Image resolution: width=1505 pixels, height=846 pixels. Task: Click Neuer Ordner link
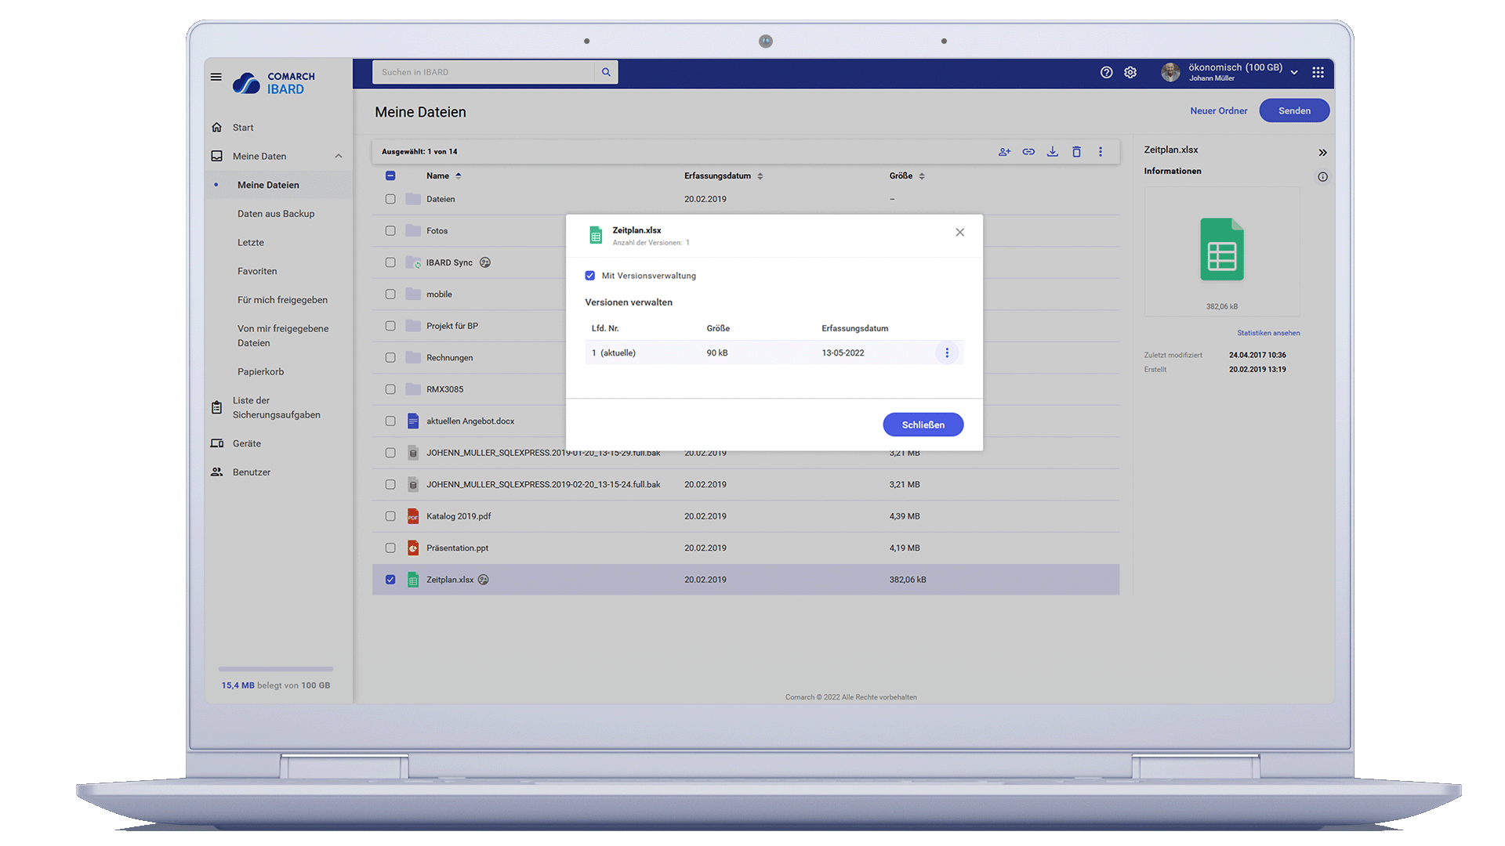tap(1218, 111)
